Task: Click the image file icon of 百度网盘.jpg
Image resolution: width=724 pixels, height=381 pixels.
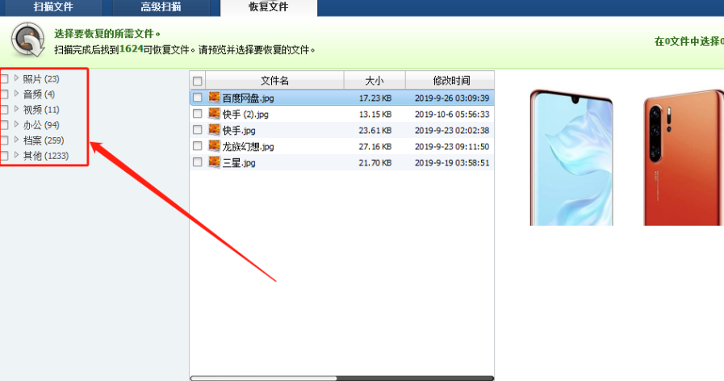Action: 214,97
